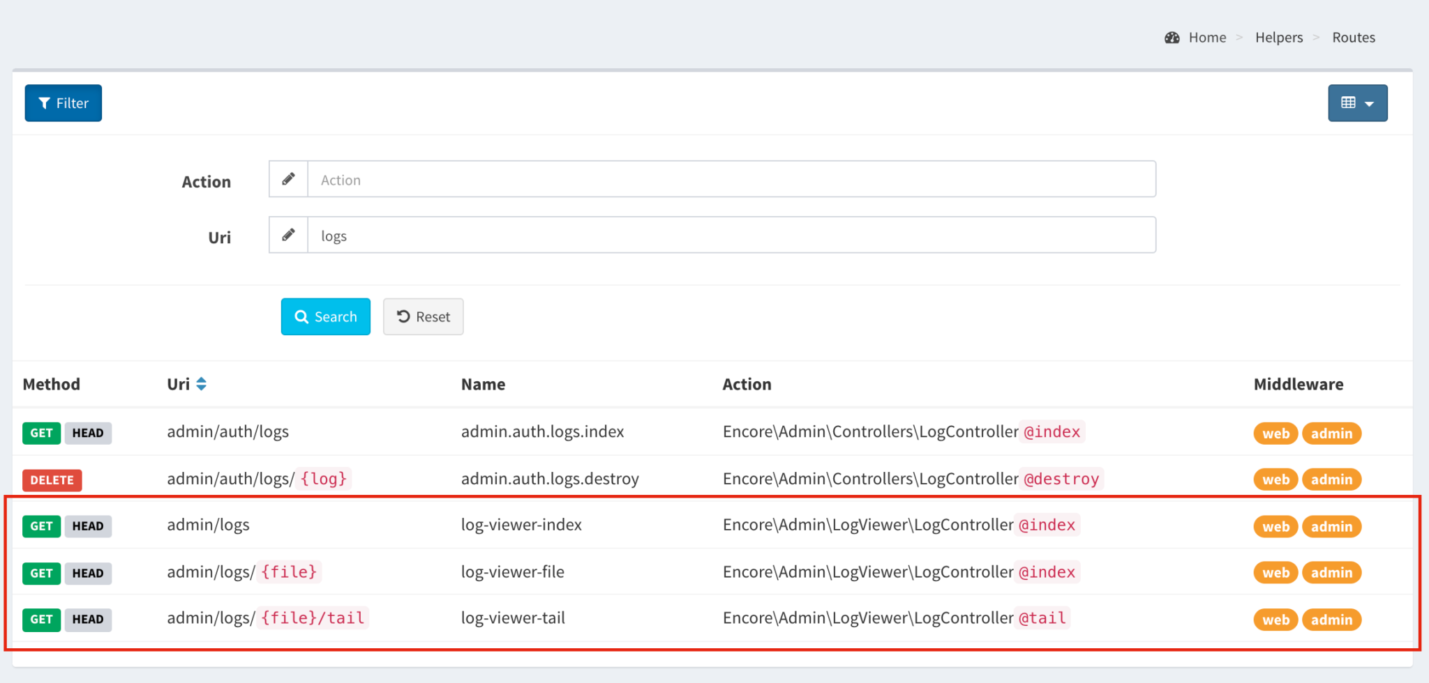
Task: Click the admin middleware badge on log-viewer-tail row
Action: [x=1331, y=619]
